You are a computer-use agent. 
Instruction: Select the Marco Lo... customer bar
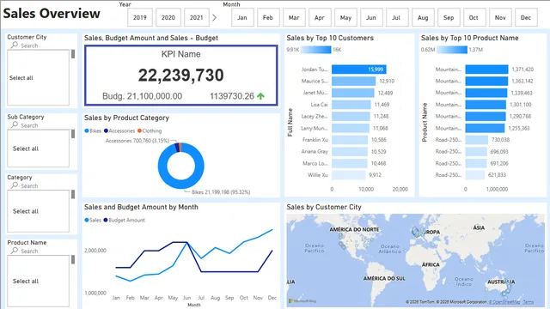pyautogui.click(x=350, y=163)
